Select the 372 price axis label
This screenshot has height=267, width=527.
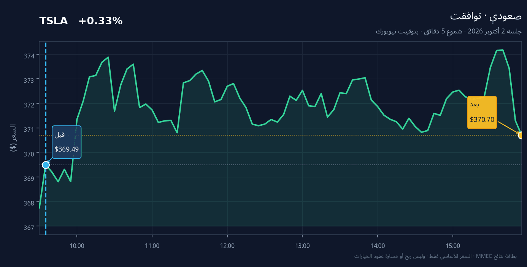tap(30, 104)
